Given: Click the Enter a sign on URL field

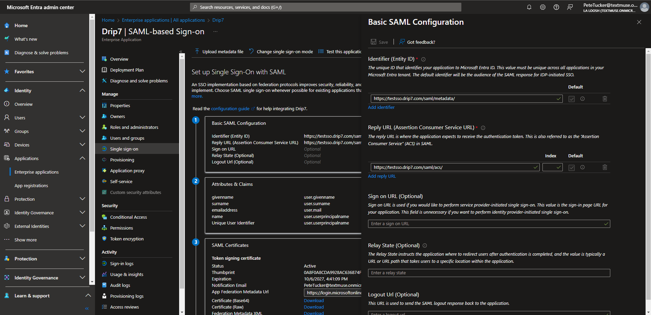Looking at the screenshot, I should tap(489, 224).
